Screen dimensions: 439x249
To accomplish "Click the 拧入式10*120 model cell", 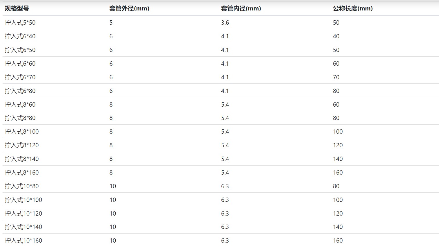I will (24, 214).
